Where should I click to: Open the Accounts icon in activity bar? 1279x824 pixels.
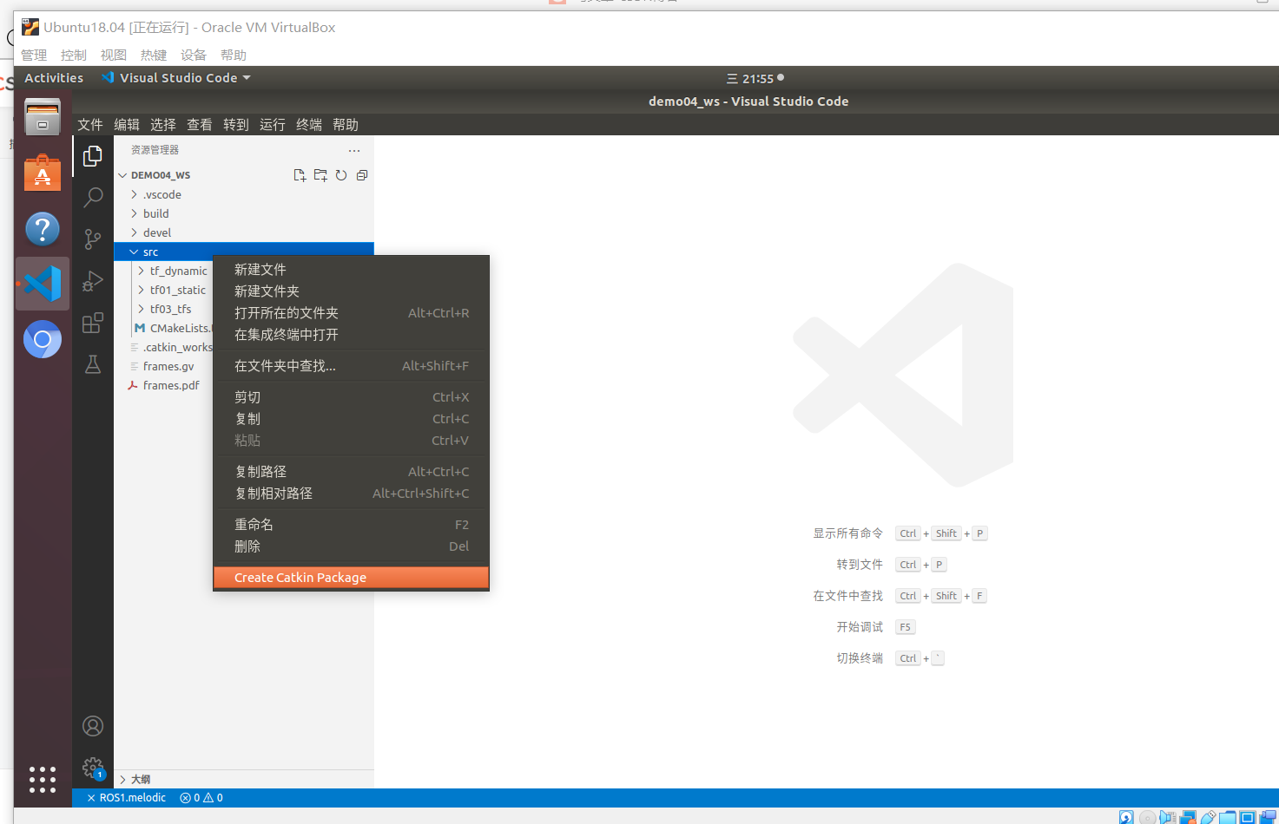(x=93, y=726)
